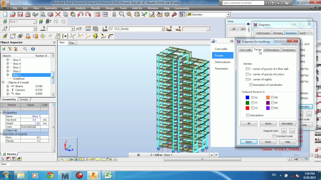Image resolution: width=321 pixels, height=180 pixels.
Task: Click the Undo red arrow icon
Action: [x=81, y=14]
